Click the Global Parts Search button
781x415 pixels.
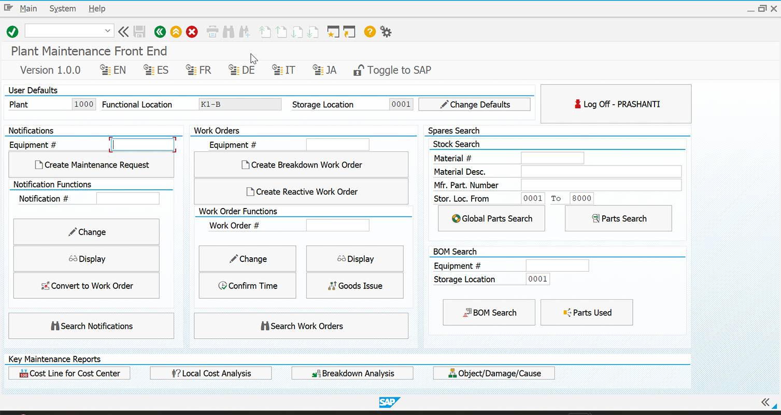pos(492,218)
